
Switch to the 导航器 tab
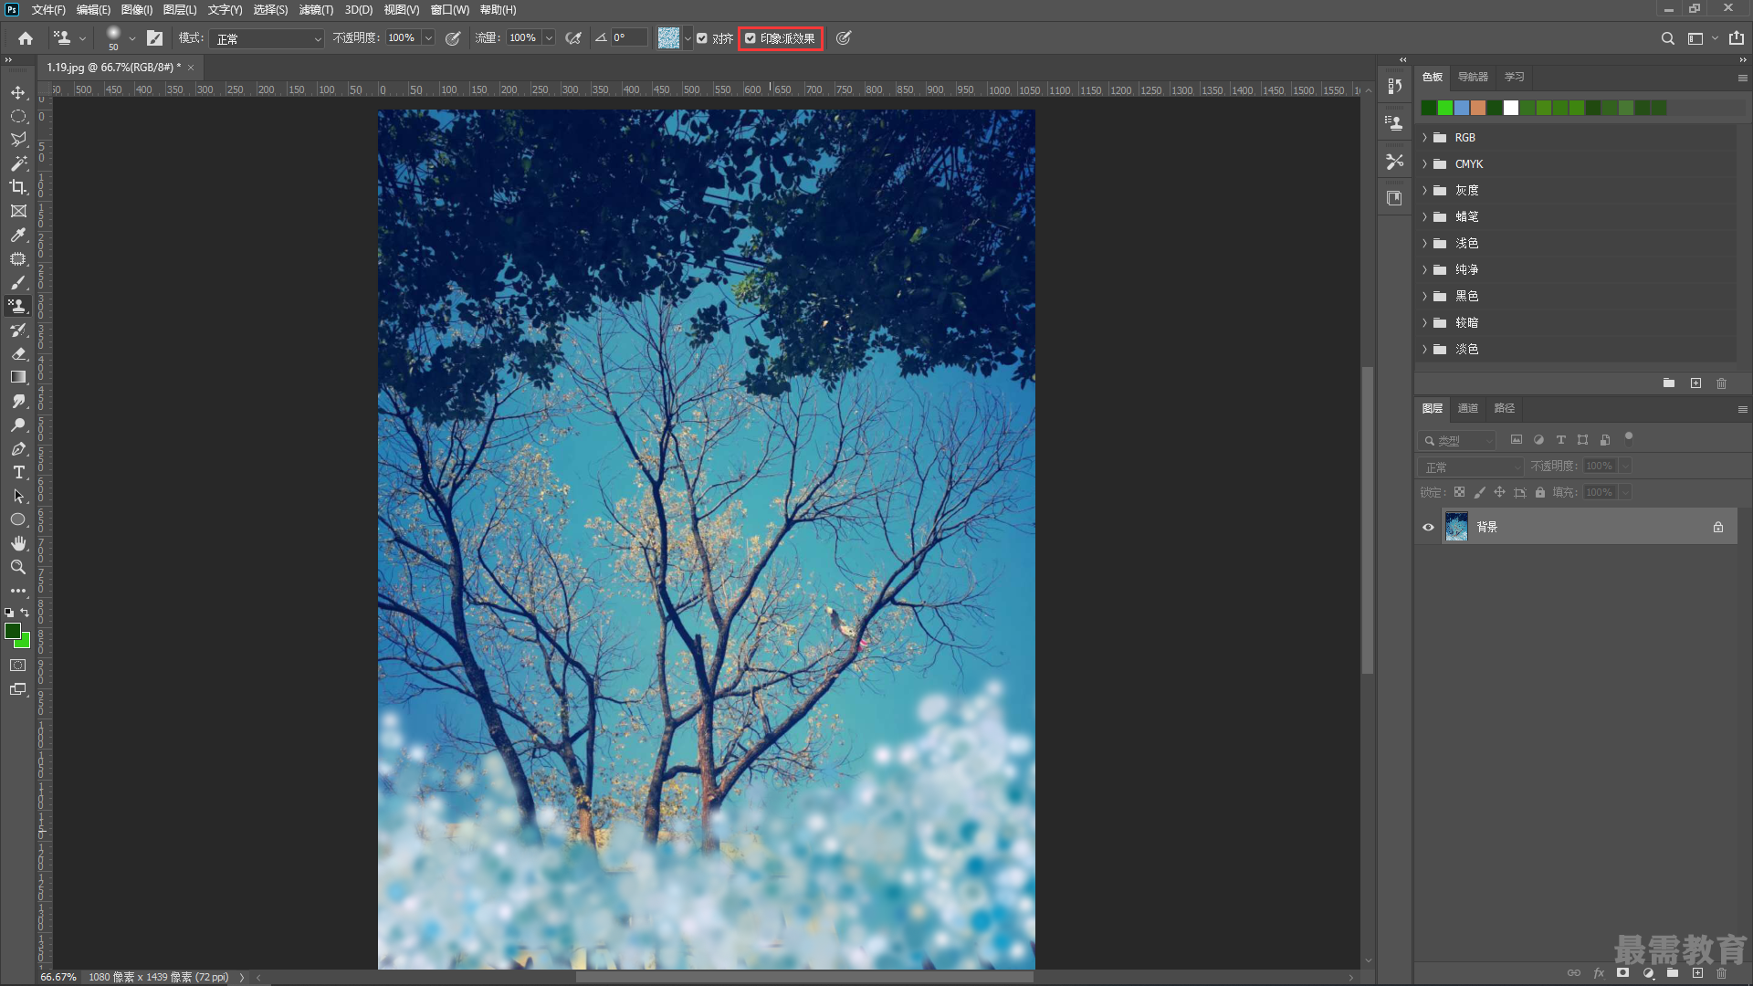tap(1473, 77)
